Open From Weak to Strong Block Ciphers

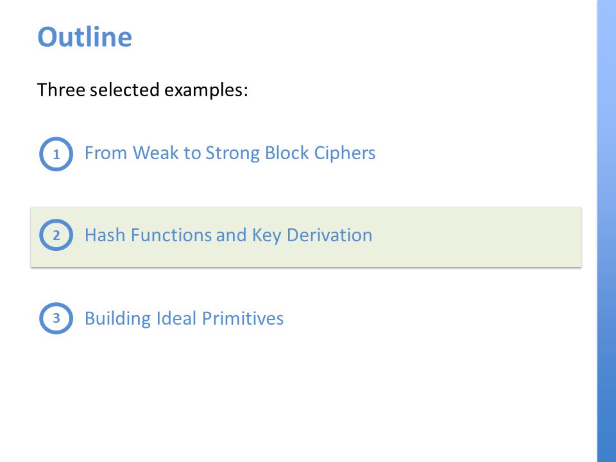[x=230, y=153]
